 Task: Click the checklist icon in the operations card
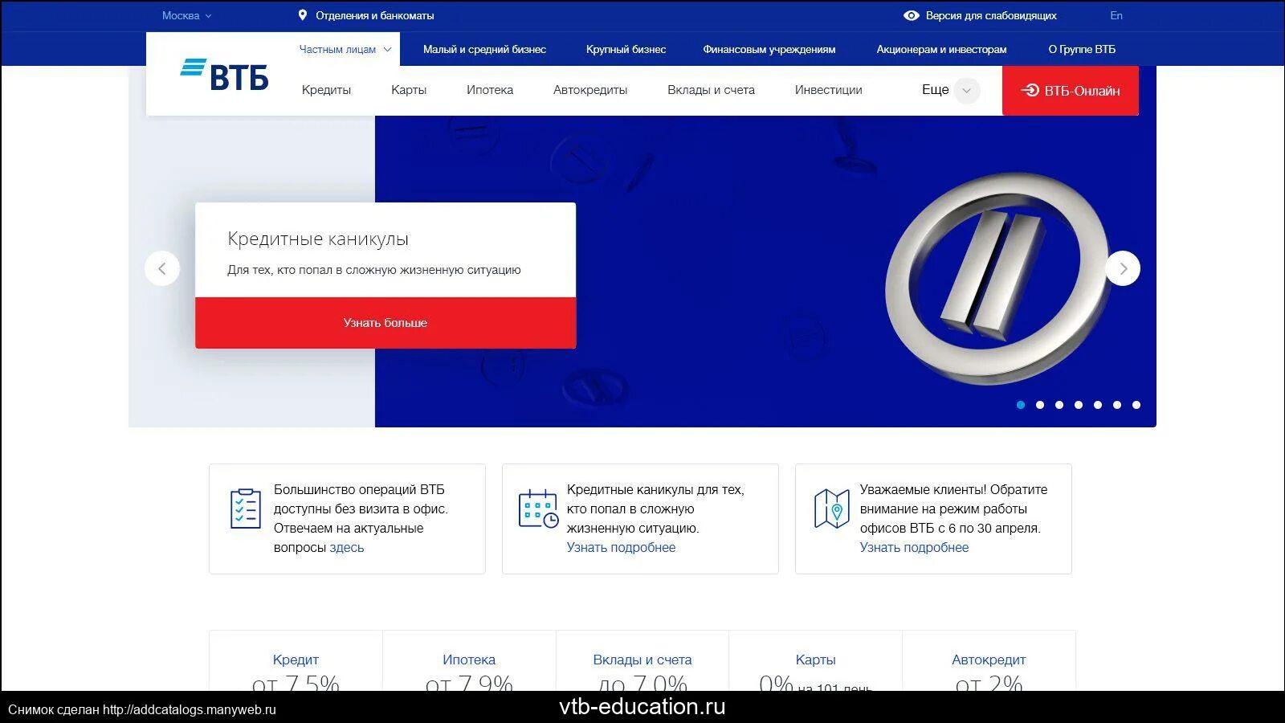245,509
